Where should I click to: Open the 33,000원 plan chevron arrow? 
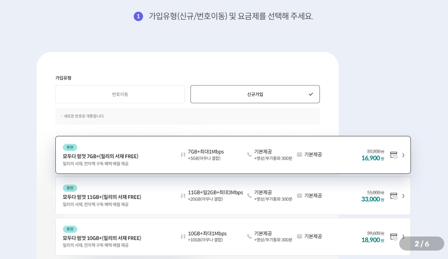pyautogui.click(x=403, y=196)
